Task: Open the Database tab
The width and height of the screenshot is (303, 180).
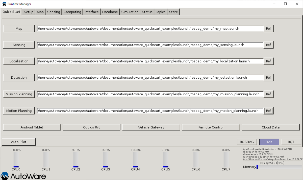Action: point(110,12)
